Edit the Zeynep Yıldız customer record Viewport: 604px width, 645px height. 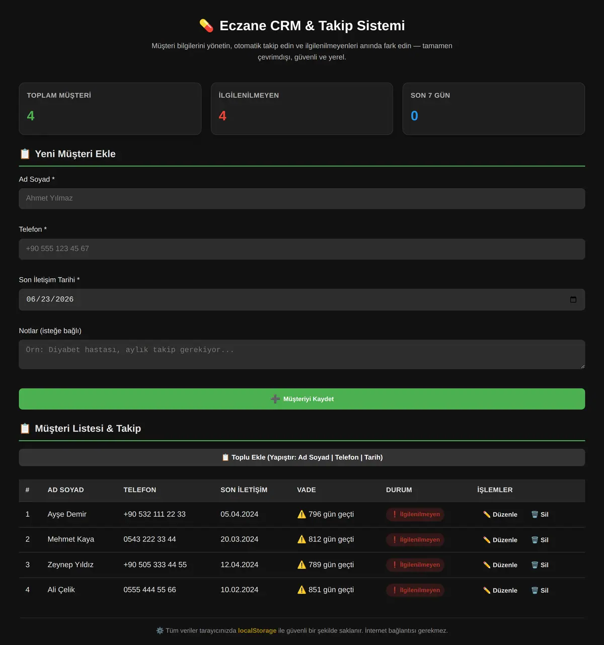(x=500, y=565)
